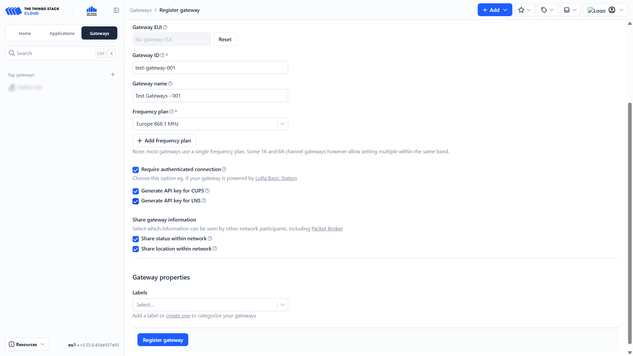Uncheck Share location within network
633x356 pixels.
point(136,249)
